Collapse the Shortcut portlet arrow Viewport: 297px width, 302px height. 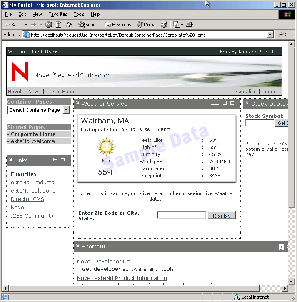pos(77,246)
